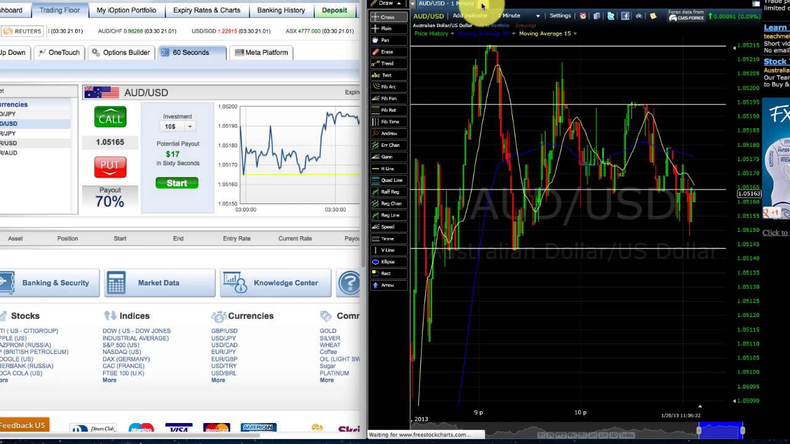Open the My iOption Portfolio tab
Image resolution: width=790 pixels, height=444 pixels.
point(127,10)
